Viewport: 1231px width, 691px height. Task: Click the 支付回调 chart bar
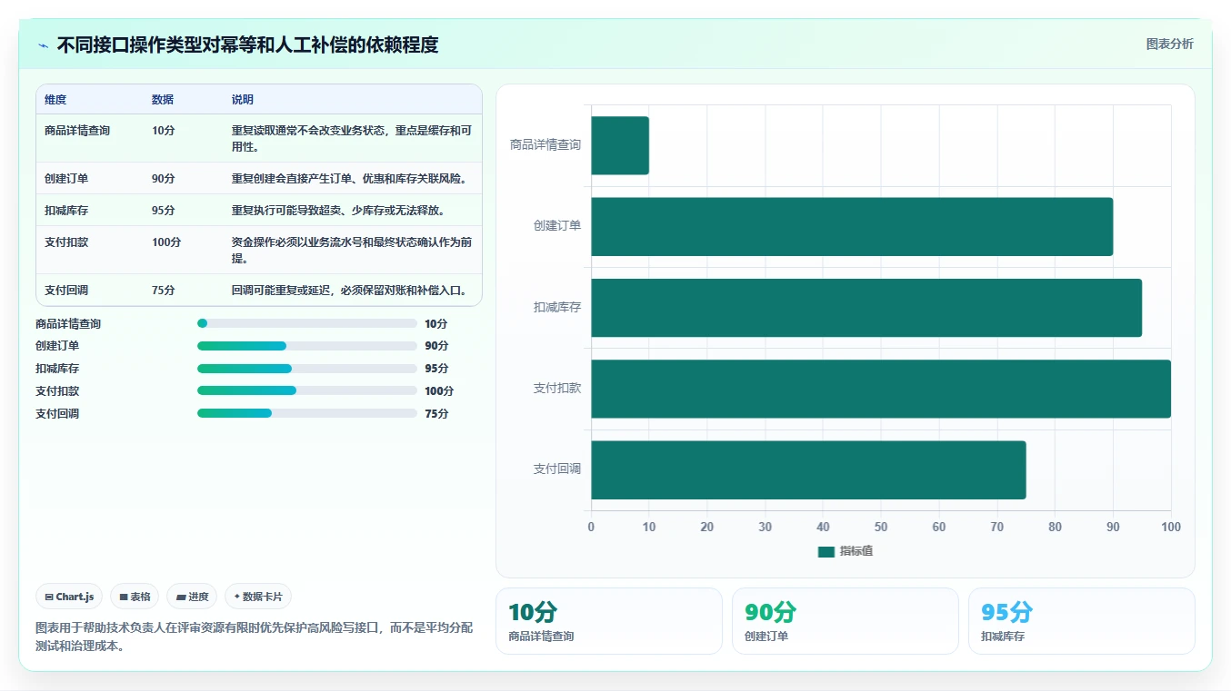point(808,469)
